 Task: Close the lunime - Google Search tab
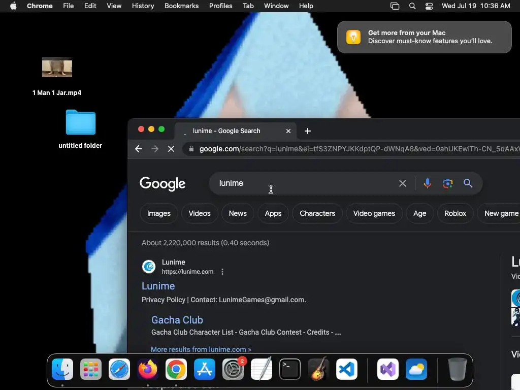point(288,131)
